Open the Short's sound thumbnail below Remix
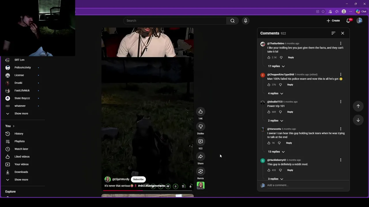The width and height of the screenshot is (369, 207). click(x=201, y=186)
